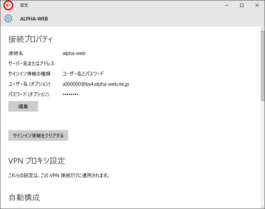Click the settings gear icon
Viewport: 265px width, 209px height.
[8, 19]
